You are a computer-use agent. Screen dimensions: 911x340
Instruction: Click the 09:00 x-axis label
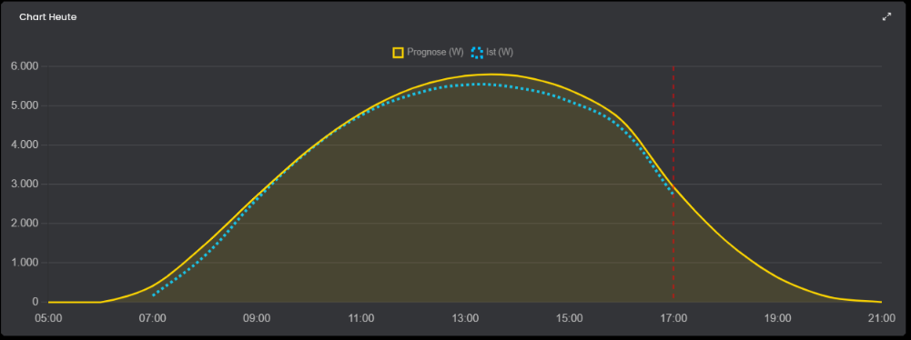click(257, 318)
